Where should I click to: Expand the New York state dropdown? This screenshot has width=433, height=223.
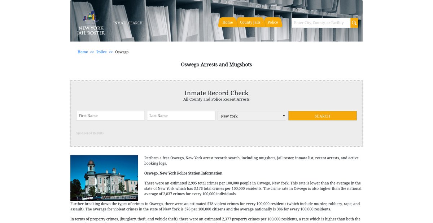pyautogui.click(x=252, y=116)
